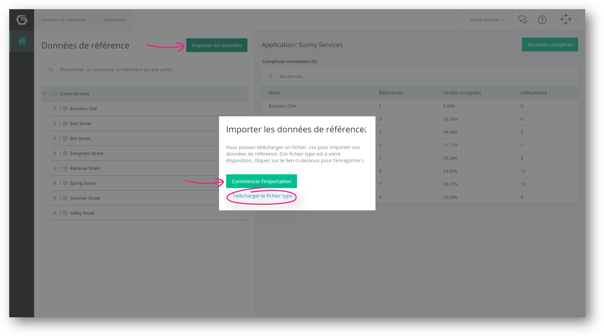Go to Application breadcrumb

[114, 20]
